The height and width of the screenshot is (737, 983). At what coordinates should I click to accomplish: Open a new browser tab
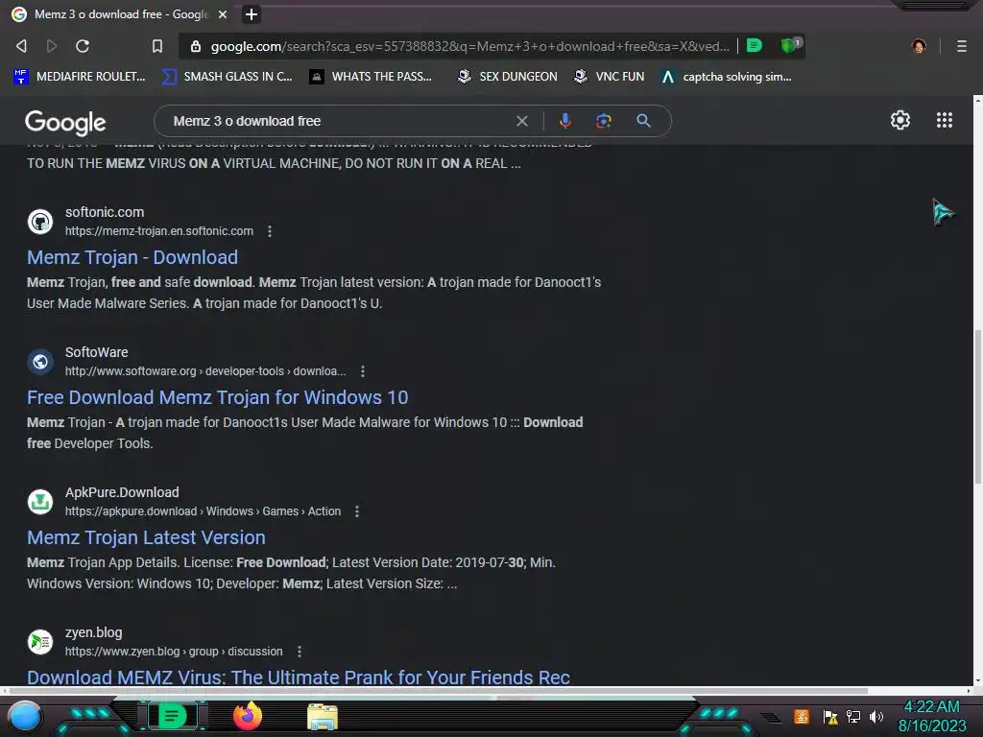tap(252, 13)
